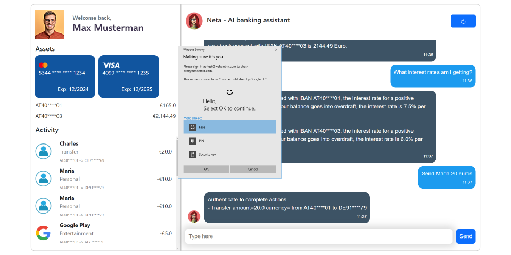Select the Mastercard ending in 1234
Viewport: 511px width, 255px height.
pyautogui.click(x=64, y=76)
